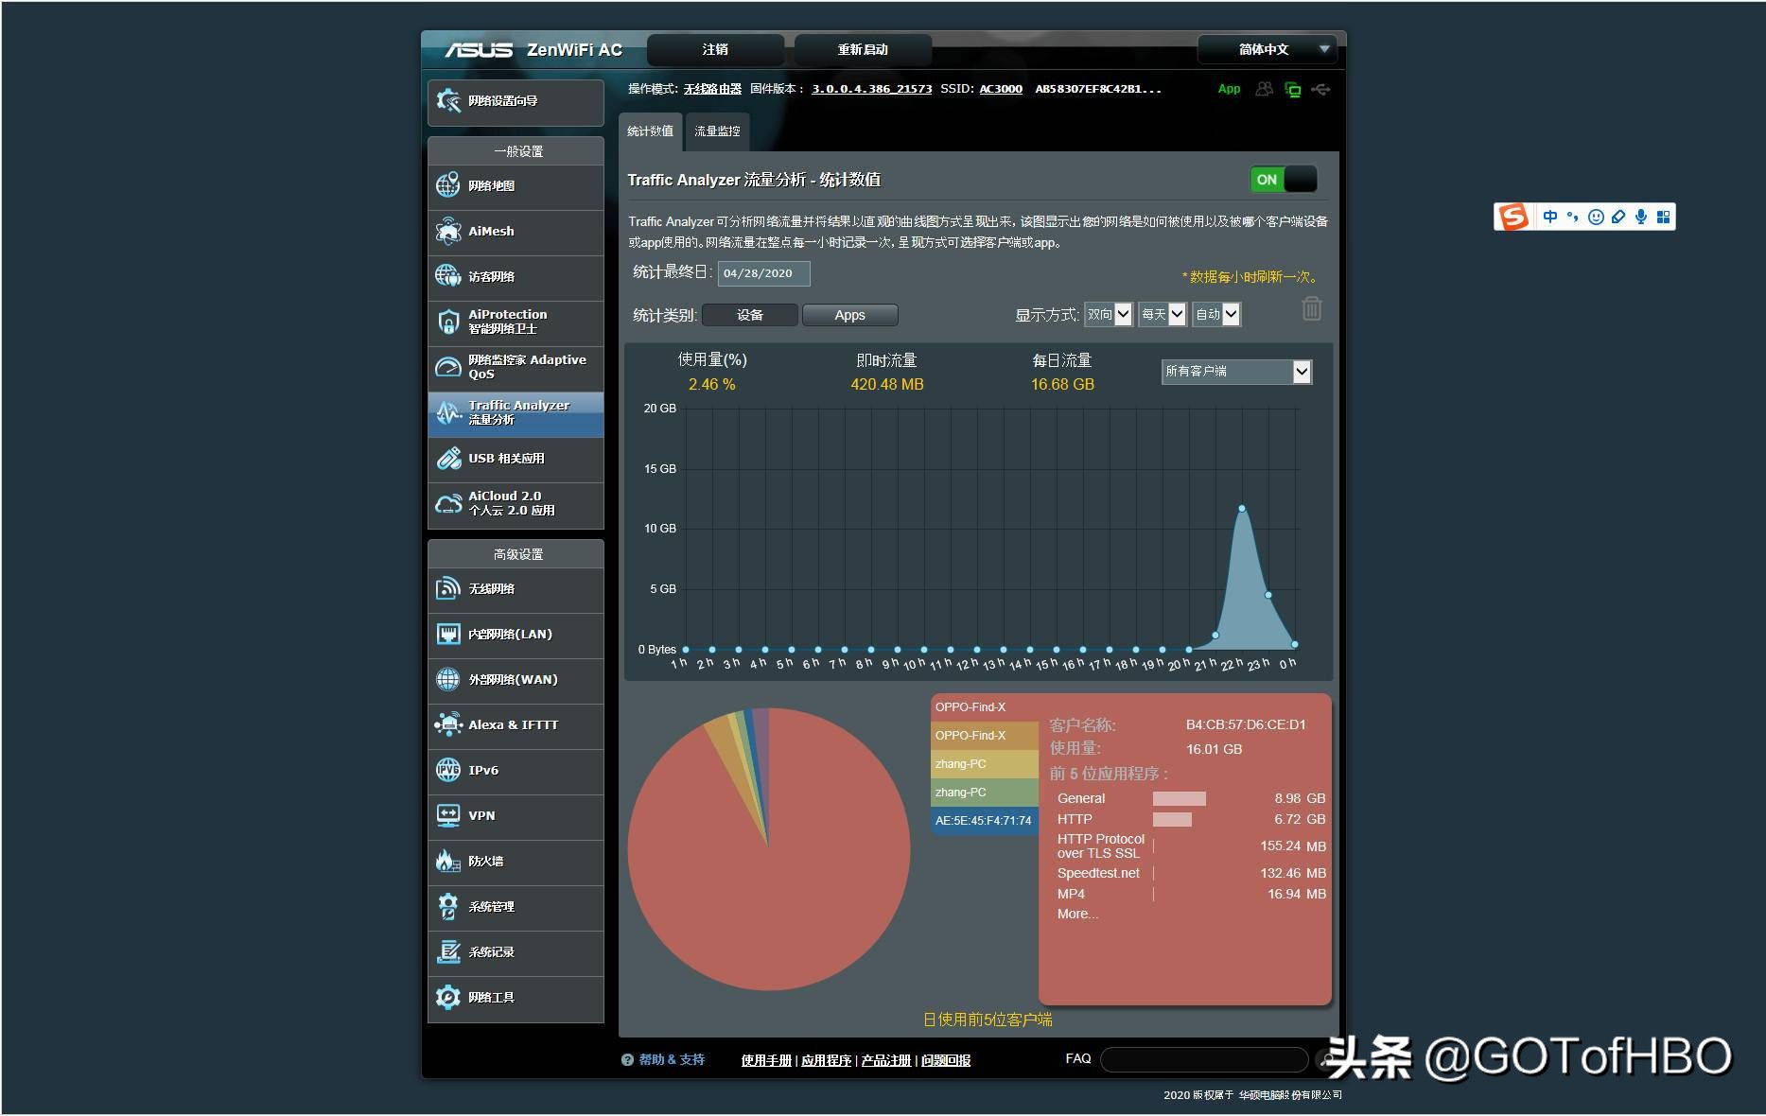Screen dimensions: 1766x1116
Task: Switch to the 流量监控 tab
Action: tap(717, 131)
